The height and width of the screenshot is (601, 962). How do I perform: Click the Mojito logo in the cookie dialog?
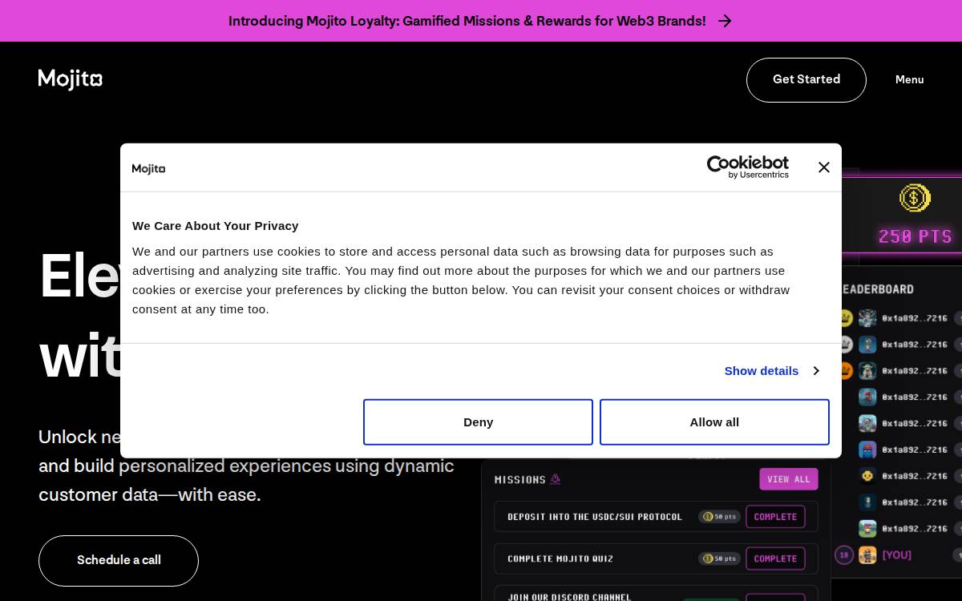pos(148,169)
